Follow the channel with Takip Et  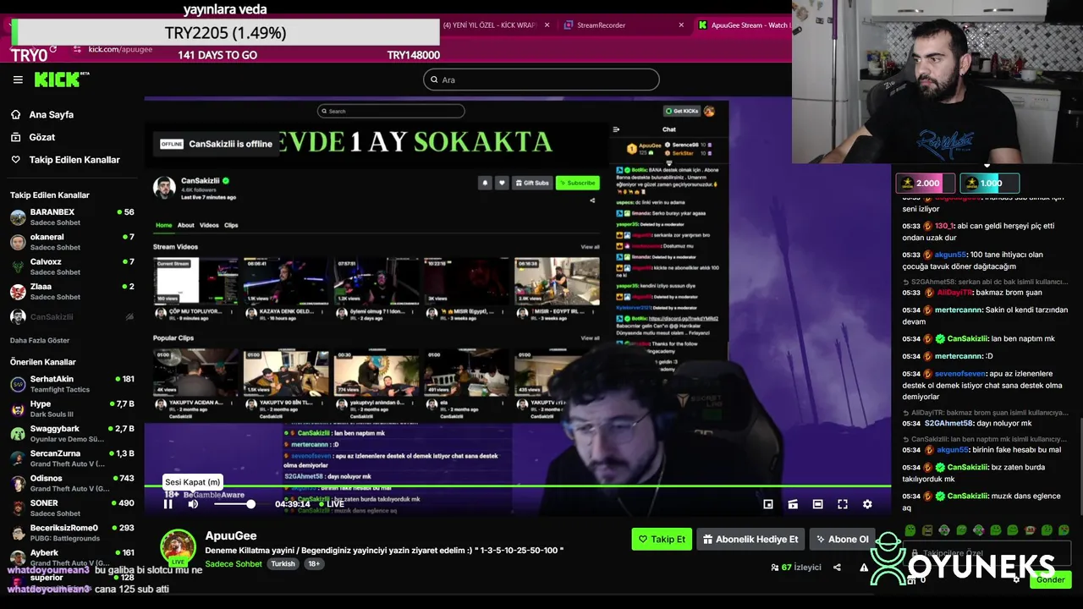662,539
